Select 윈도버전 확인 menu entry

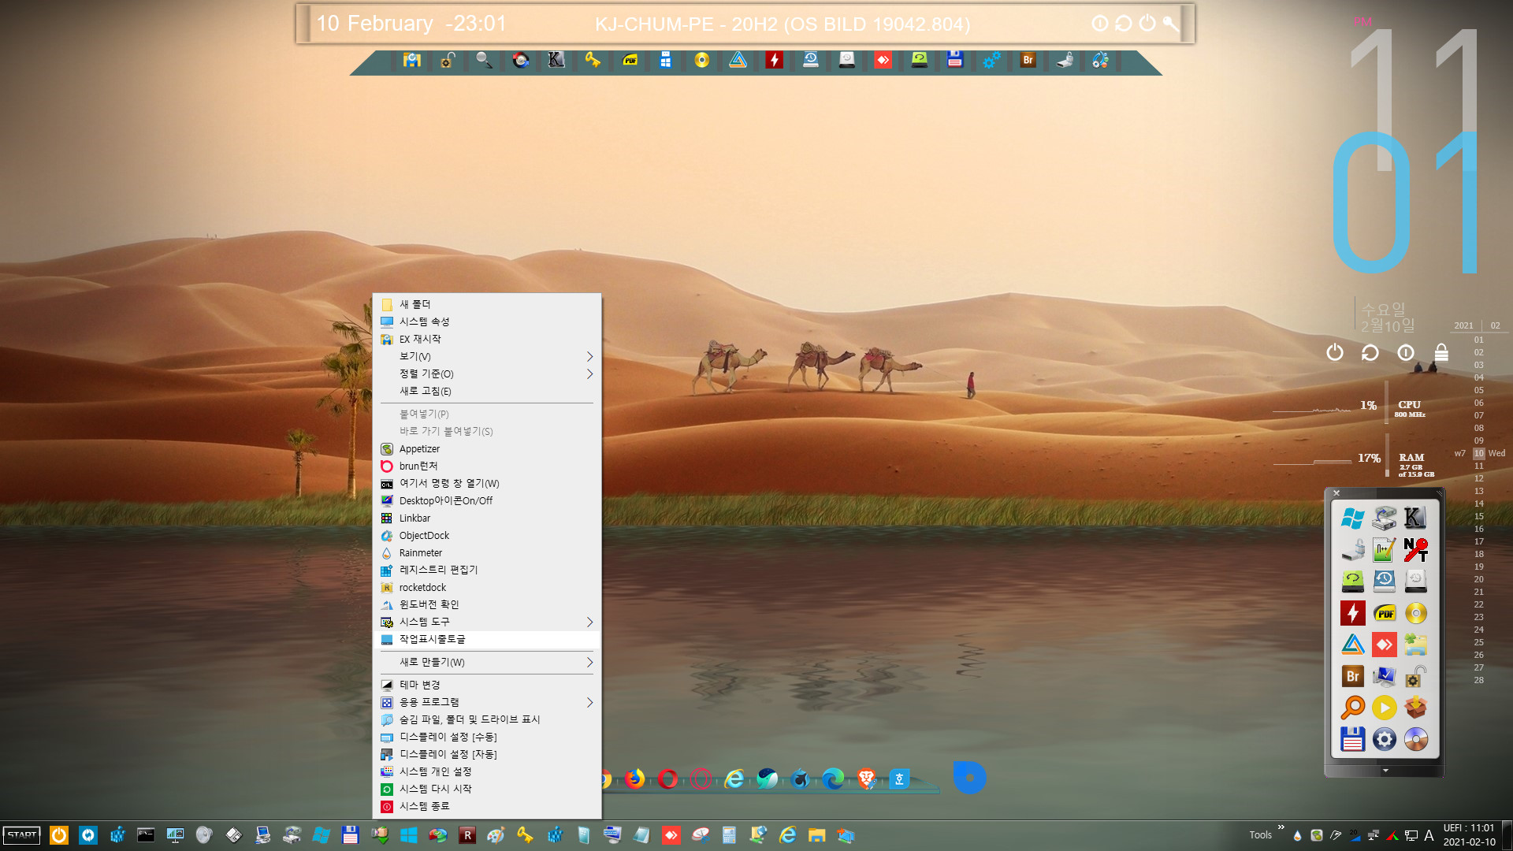tap(487, 604)
